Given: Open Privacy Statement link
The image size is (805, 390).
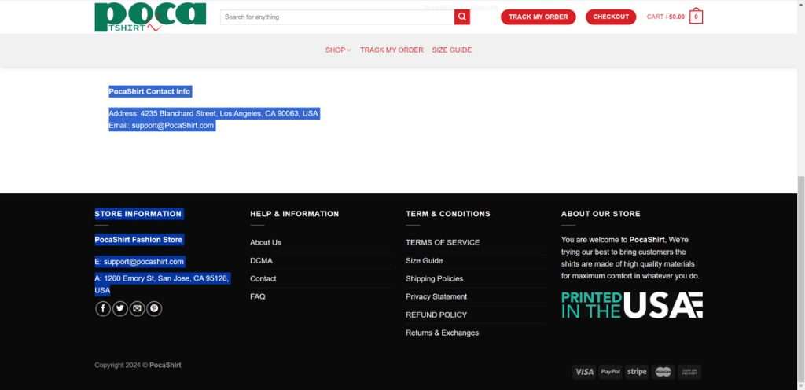Looking at the screenshot, I should coord(436,296).
